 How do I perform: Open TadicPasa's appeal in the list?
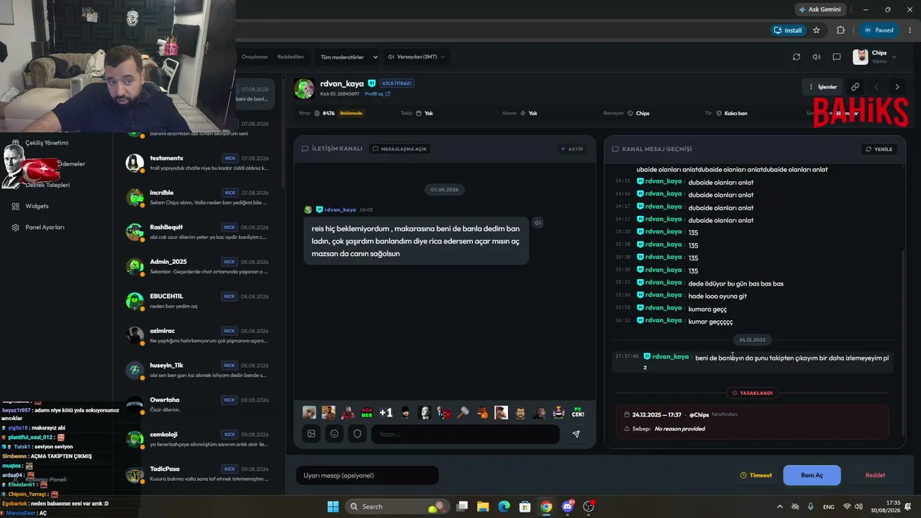(x=199, y=474)
